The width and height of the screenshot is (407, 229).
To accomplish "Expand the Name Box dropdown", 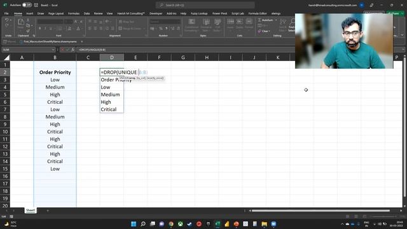I will tap(53, 50).
